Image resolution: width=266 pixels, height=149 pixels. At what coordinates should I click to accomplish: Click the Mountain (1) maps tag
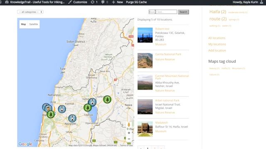pyautogui.click(x=238, y=68)
